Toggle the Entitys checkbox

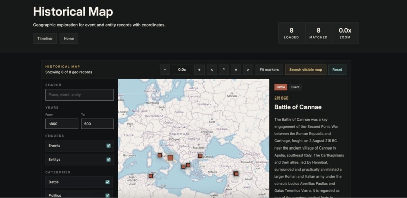pyautogui.click(x=108, y=159)
